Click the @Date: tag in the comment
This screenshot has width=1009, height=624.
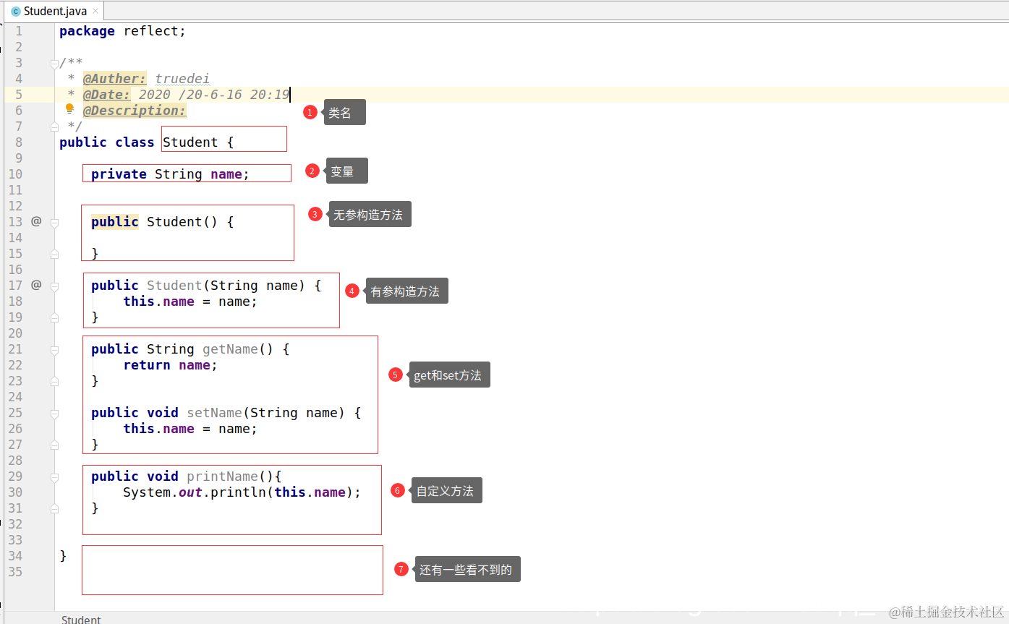point(107,95)
